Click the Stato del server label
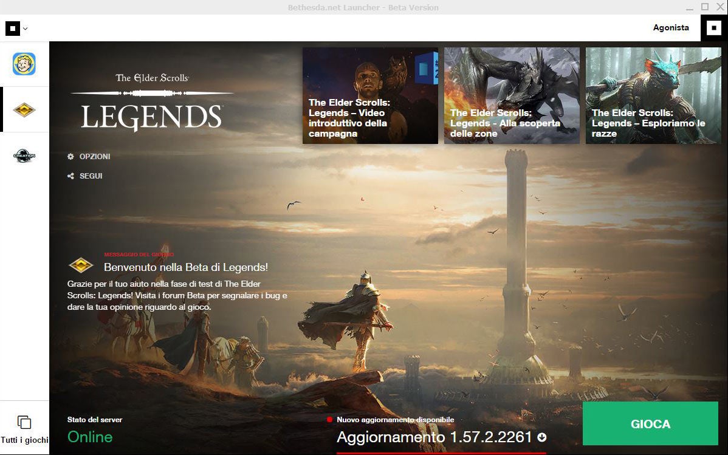 tap(95, 420)
